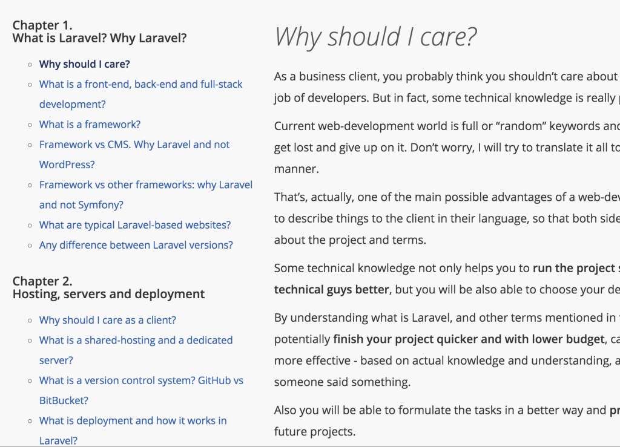Click the bold text 'finish your project quicker and with lower budget'
Image resolution: width=620 pixels, height=447 pixels.
pos(469,339)
